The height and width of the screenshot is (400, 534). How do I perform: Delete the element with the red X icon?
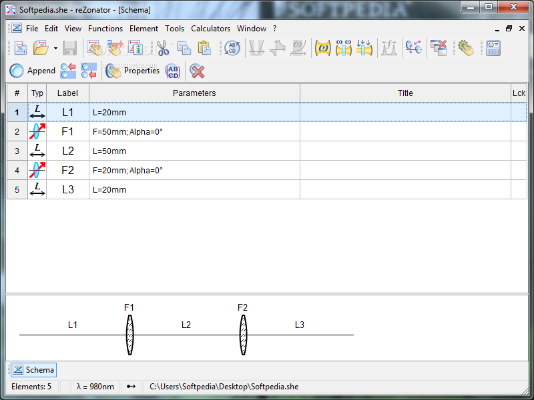tap(197, 71)
